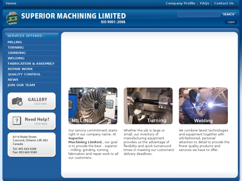The image size is (242, 181).
Task: Open the Company Profile page
Action: tap(180, 3)
